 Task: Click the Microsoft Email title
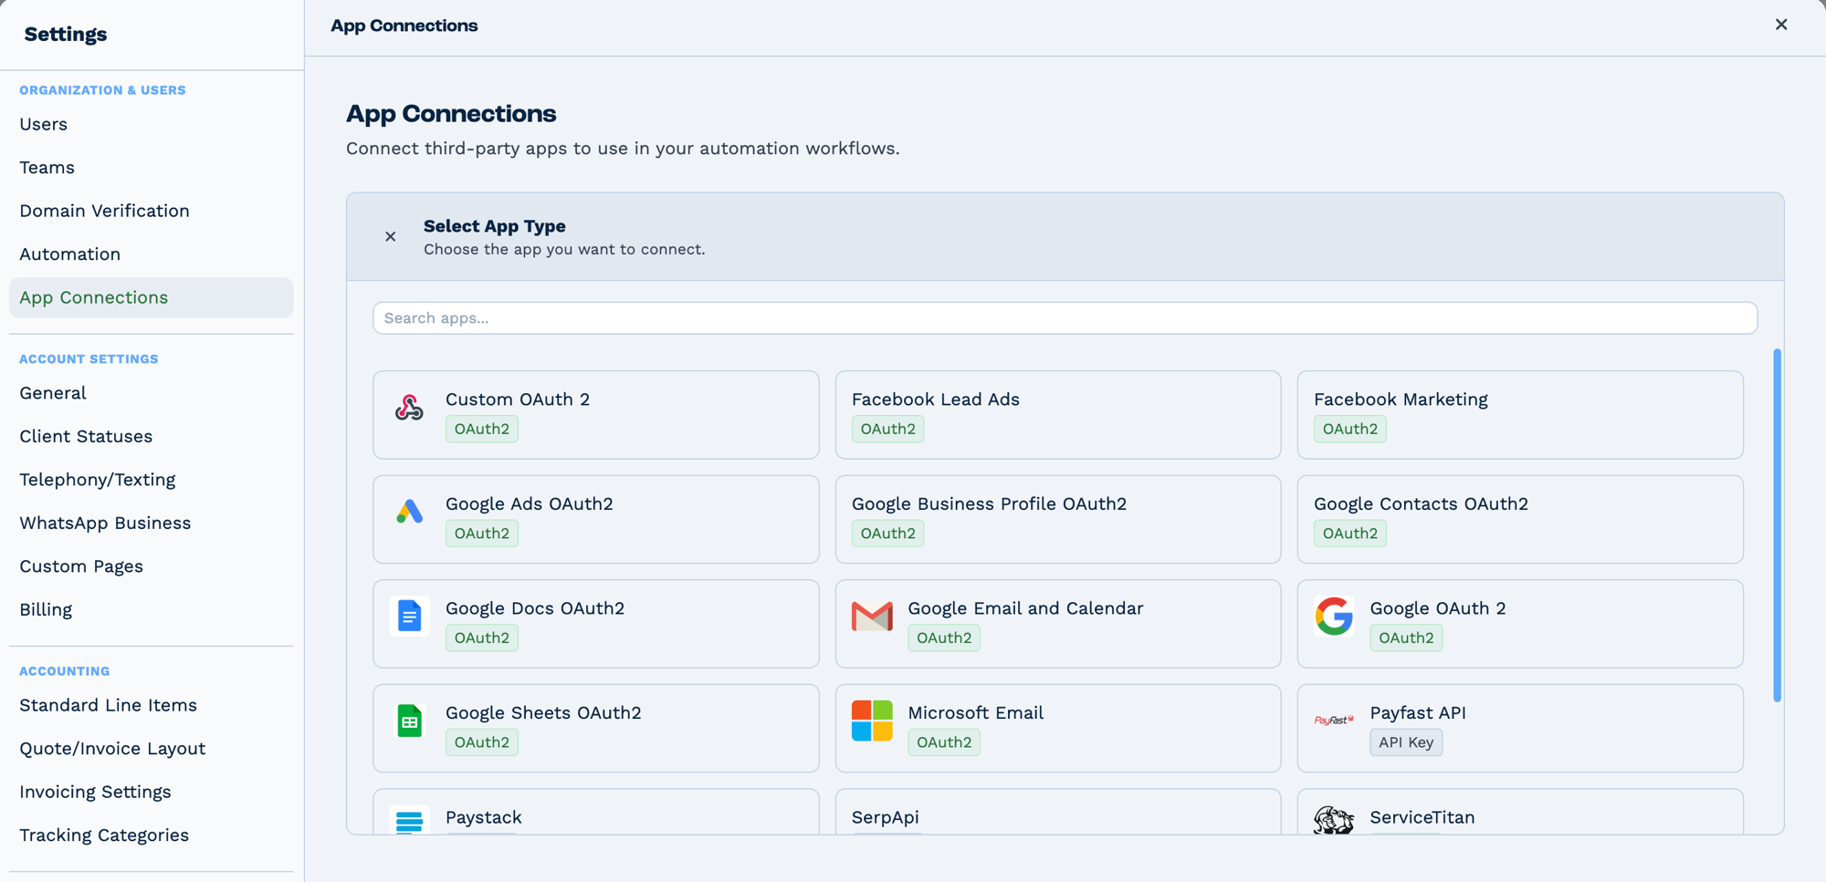[975, 713]
